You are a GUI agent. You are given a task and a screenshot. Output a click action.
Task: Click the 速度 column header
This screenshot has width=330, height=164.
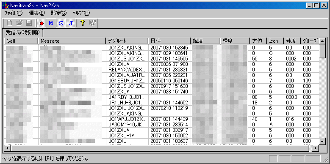tap(292, 41)
